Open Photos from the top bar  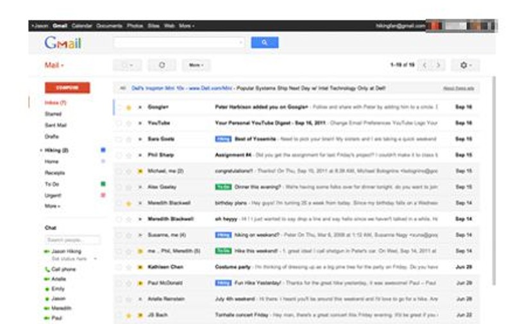click(135, 26)
